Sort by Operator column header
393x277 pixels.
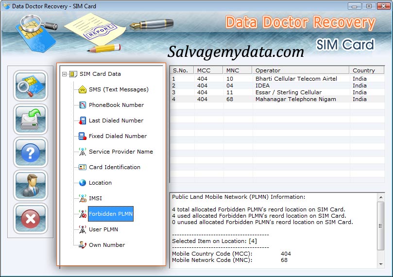coord(300,70)
